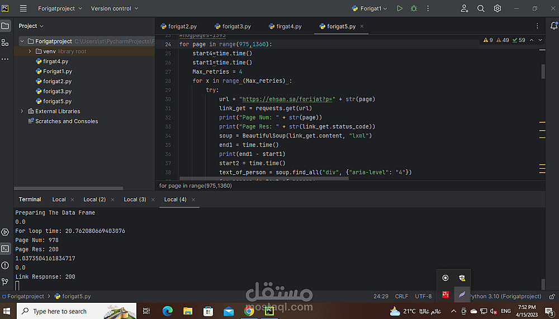559x319 pixels.
Task: Open the Structure tool window icon
Action: click(x=5, y=42)
